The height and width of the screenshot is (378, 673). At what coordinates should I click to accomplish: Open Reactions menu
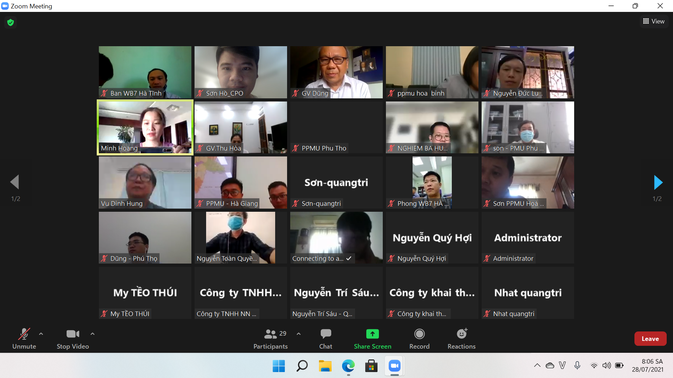tap(462, 338)
